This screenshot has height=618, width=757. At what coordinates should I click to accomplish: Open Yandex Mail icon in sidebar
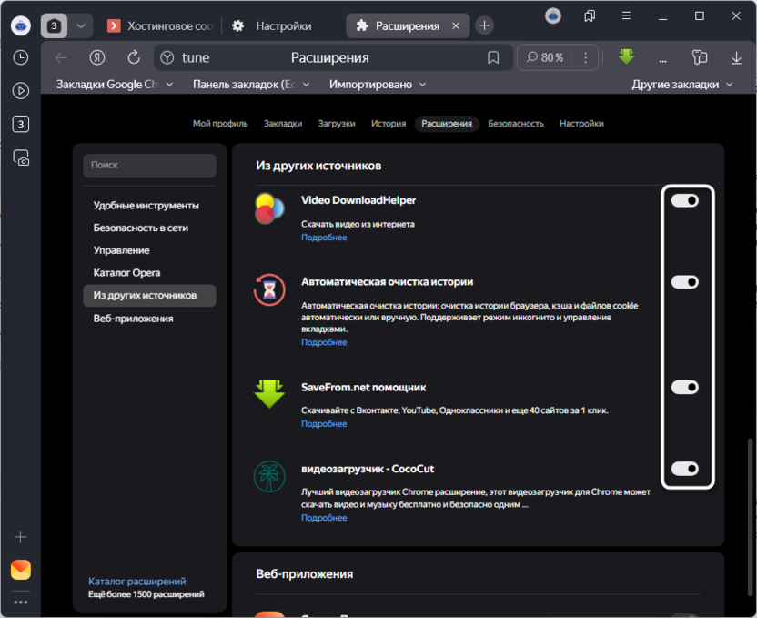[21, 570]
